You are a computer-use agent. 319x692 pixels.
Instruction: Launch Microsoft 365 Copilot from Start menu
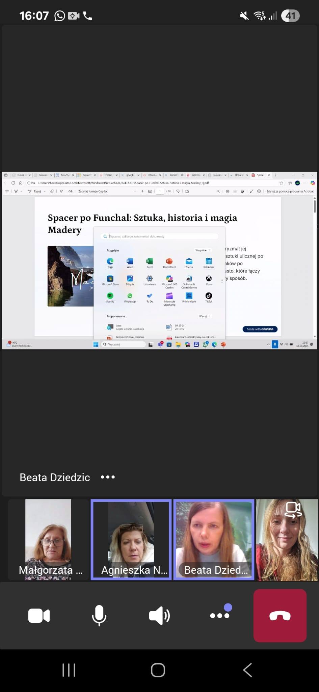tap(169, 281)
